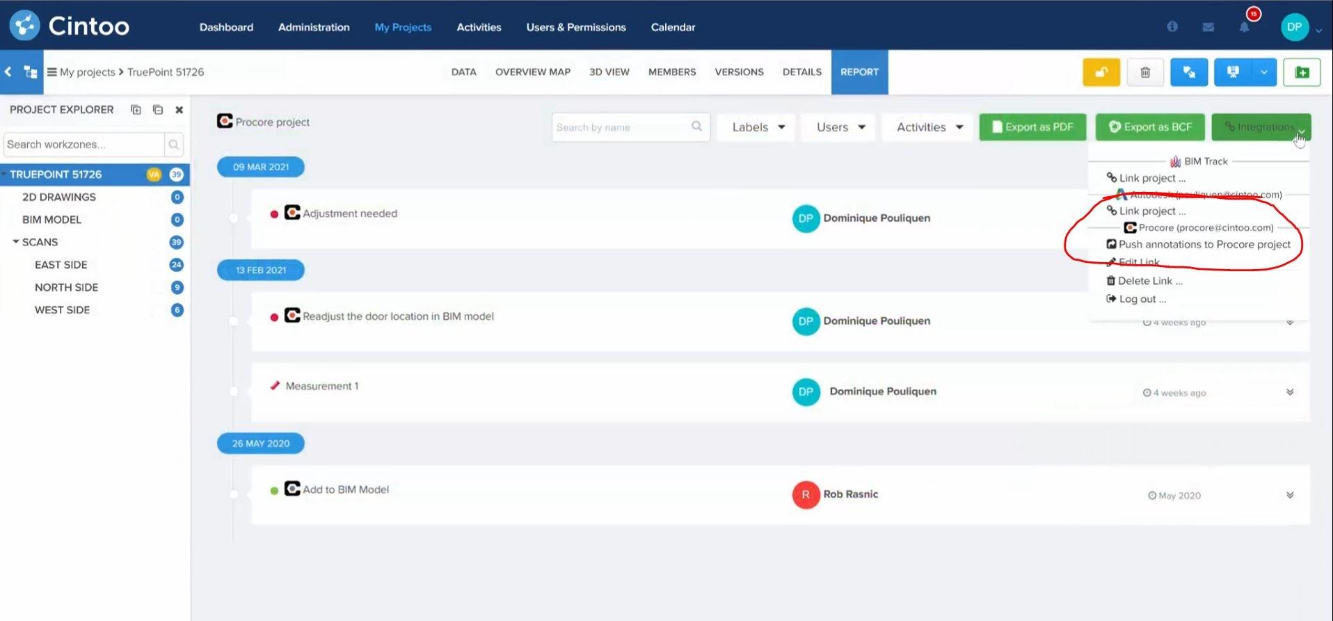Click the green add folder button

click(1302, 72)
